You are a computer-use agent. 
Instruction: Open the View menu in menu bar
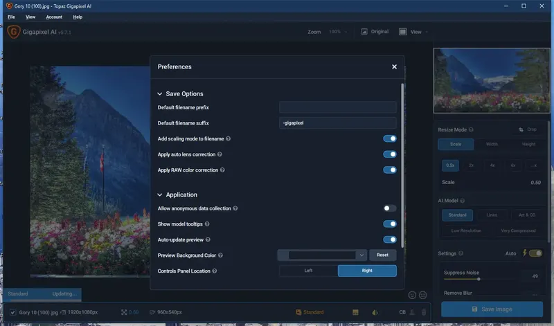[x=30, y=17]
